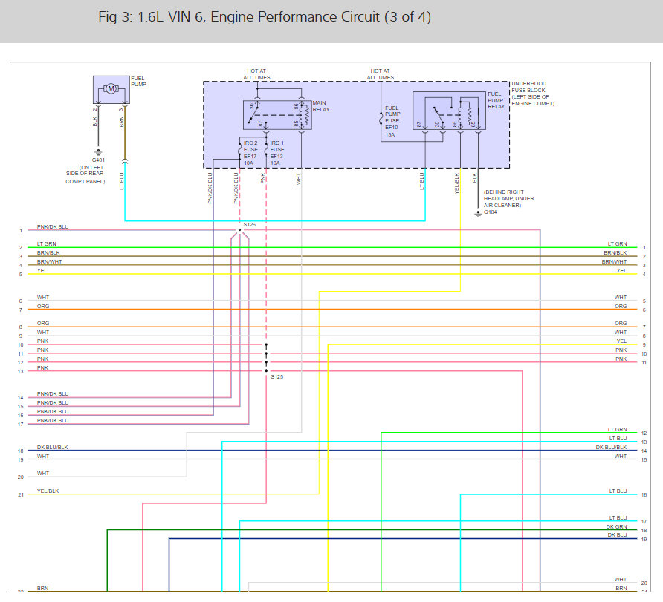Viewport: 663px width, 602px height.
Task: Click 'LT GRN' label on right row 12
Action: coord(618,429)
